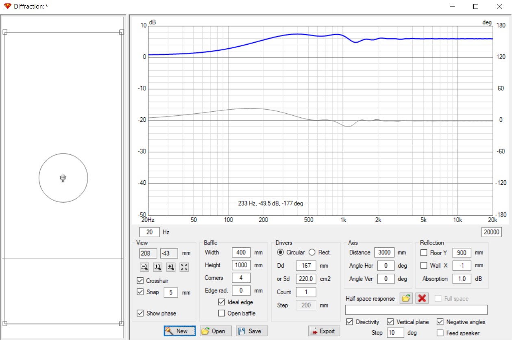Enable Floor Y reflection checkbox
The width and height of the screenshot is (512, 340).
coord(424,253)
